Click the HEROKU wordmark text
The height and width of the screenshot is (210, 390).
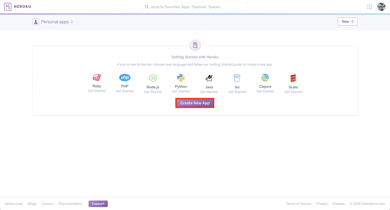pos(22,6)
